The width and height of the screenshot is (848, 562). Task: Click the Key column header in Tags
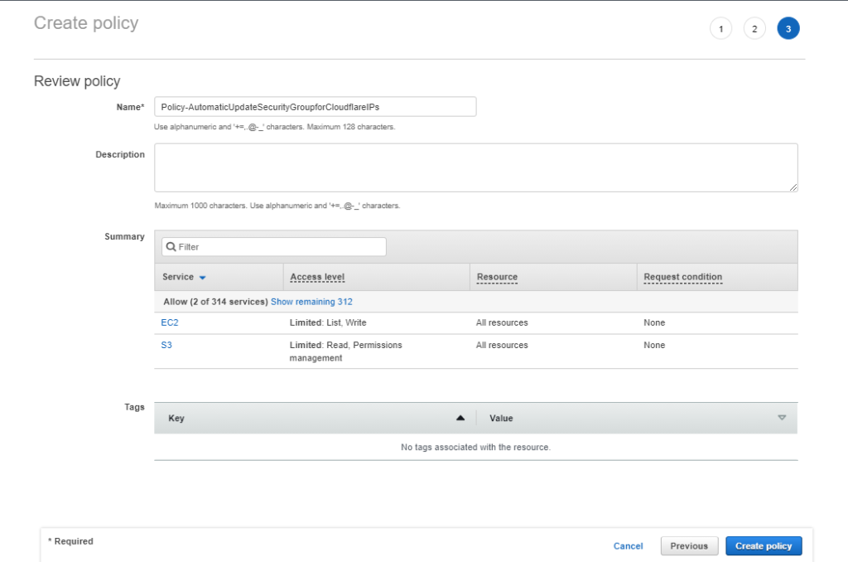click(x=176, y=419)
